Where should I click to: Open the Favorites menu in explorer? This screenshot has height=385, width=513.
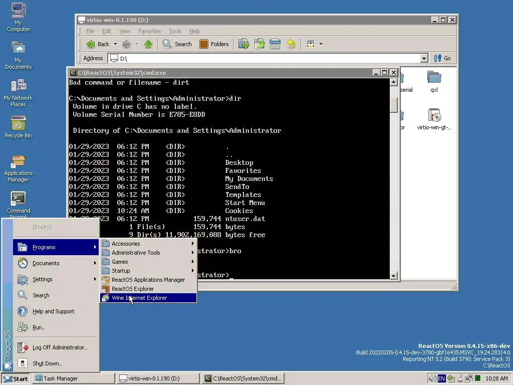tap(149, 31)
